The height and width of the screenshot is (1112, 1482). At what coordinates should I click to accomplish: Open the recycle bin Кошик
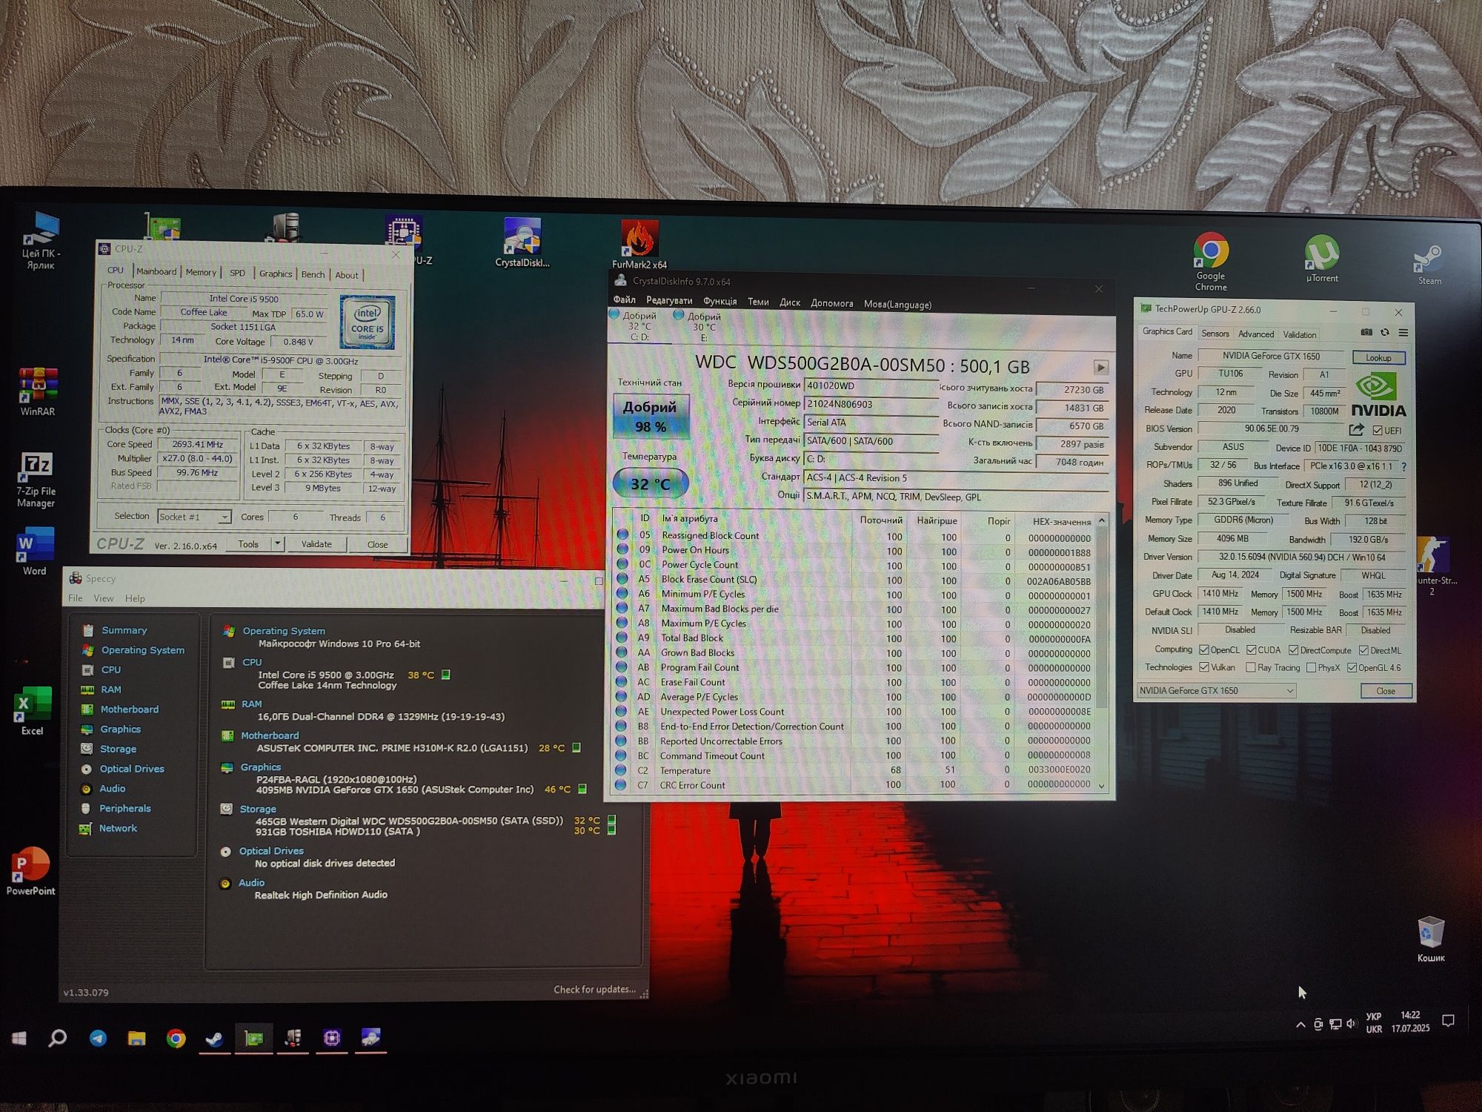[x=1431, y=939]
